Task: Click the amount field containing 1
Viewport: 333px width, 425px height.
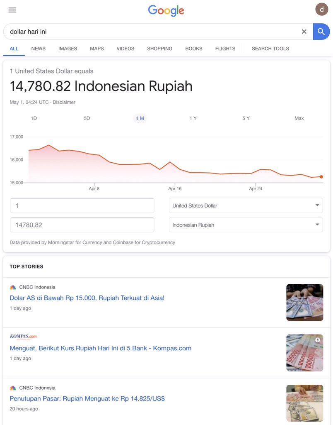Action: pos(82,205)
